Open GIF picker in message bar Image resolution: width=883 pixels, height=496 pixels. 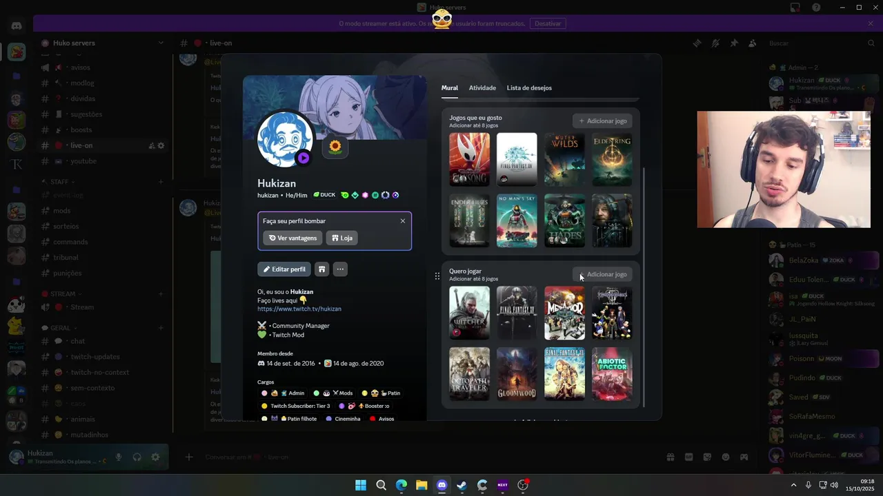(x=688, y=457)
